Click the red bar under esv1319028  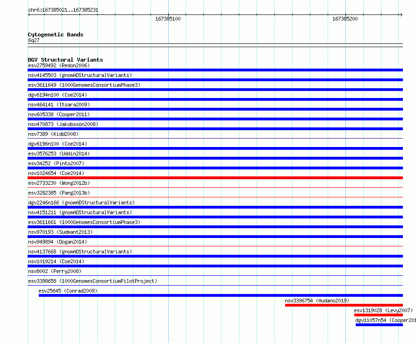[x=379, y=315]
